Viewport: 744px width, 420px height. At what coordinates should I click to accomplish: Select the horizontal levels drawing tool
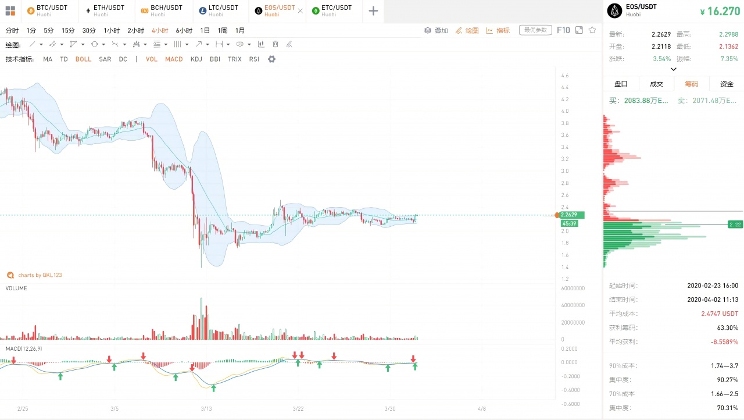tap(157, 44)
